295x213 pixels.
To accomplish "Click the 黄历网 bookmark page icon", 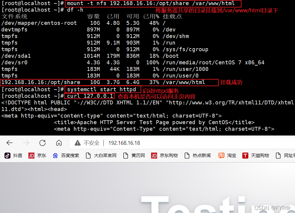I will pos(125,156).
